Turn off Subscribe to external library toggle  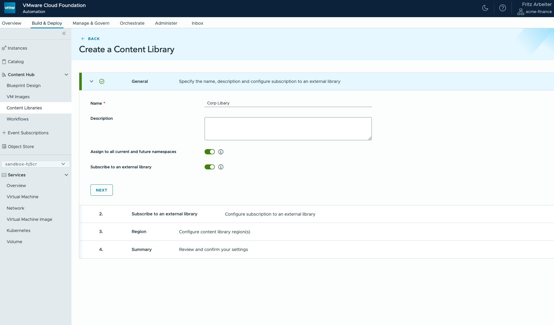point(210,167)
